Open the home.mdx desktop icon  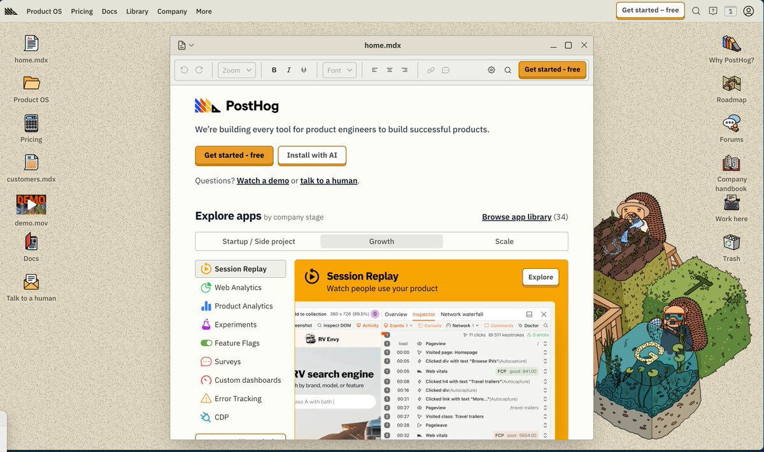(31, 44)
